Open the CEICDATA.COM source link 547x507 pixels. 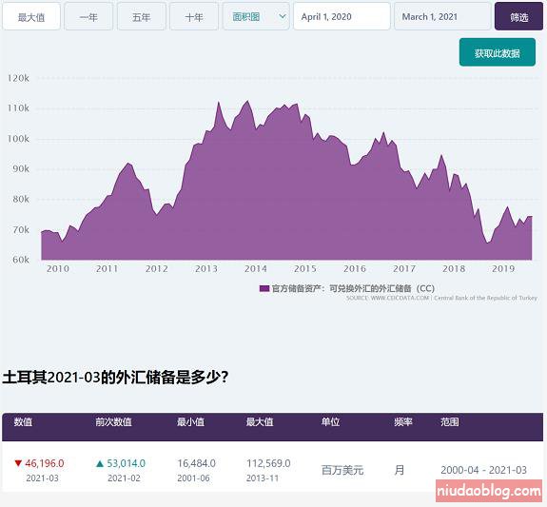tap(400, 298)
